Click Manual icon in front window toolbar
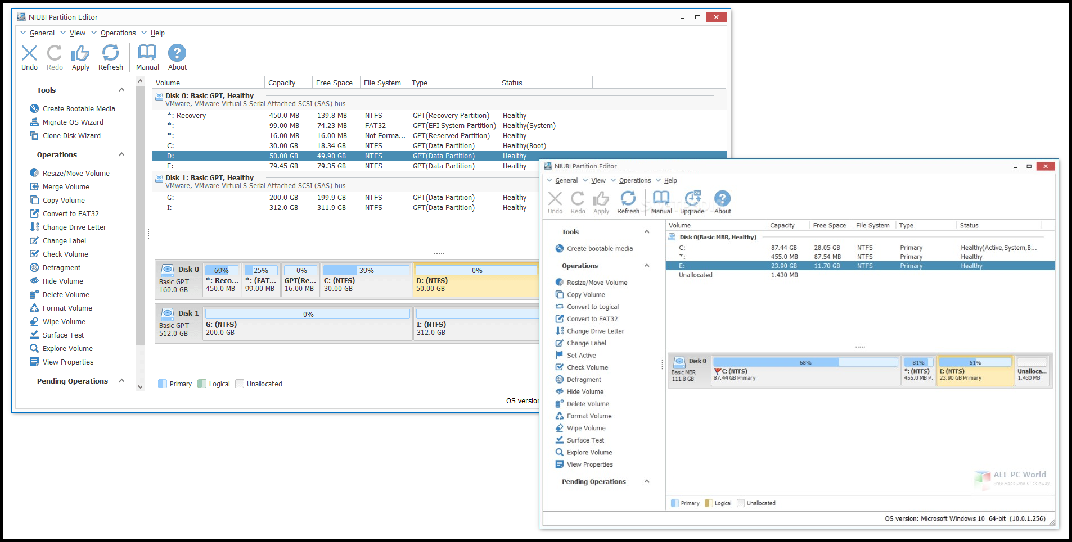Image resolution: width=1072 pixels, height=542 pixels. [x=661, y=198]
